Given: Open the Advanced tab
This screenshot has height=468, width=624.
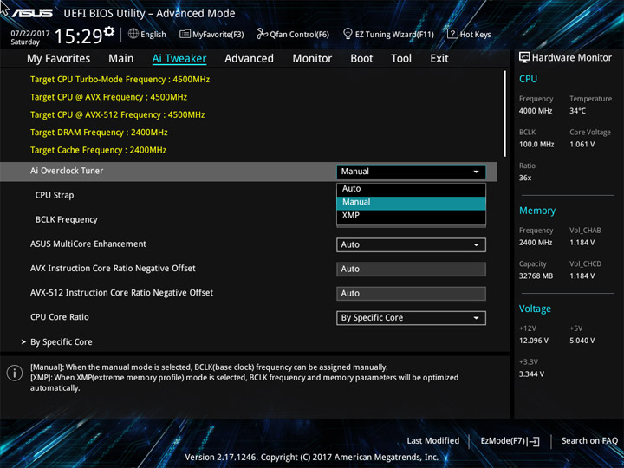Looking at the screenshot, I should (249, 59).
